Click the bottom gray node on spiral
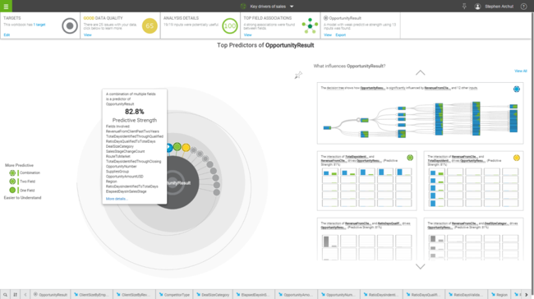 tap(216, 192)
